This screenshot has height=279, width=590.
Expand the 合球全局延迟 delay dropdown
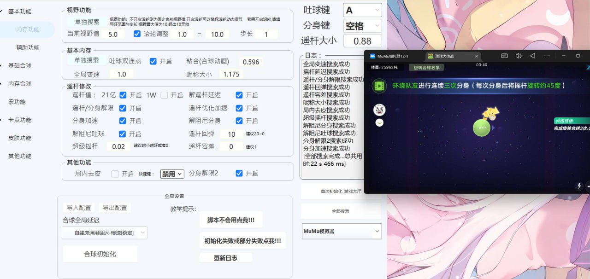[104, 233]
